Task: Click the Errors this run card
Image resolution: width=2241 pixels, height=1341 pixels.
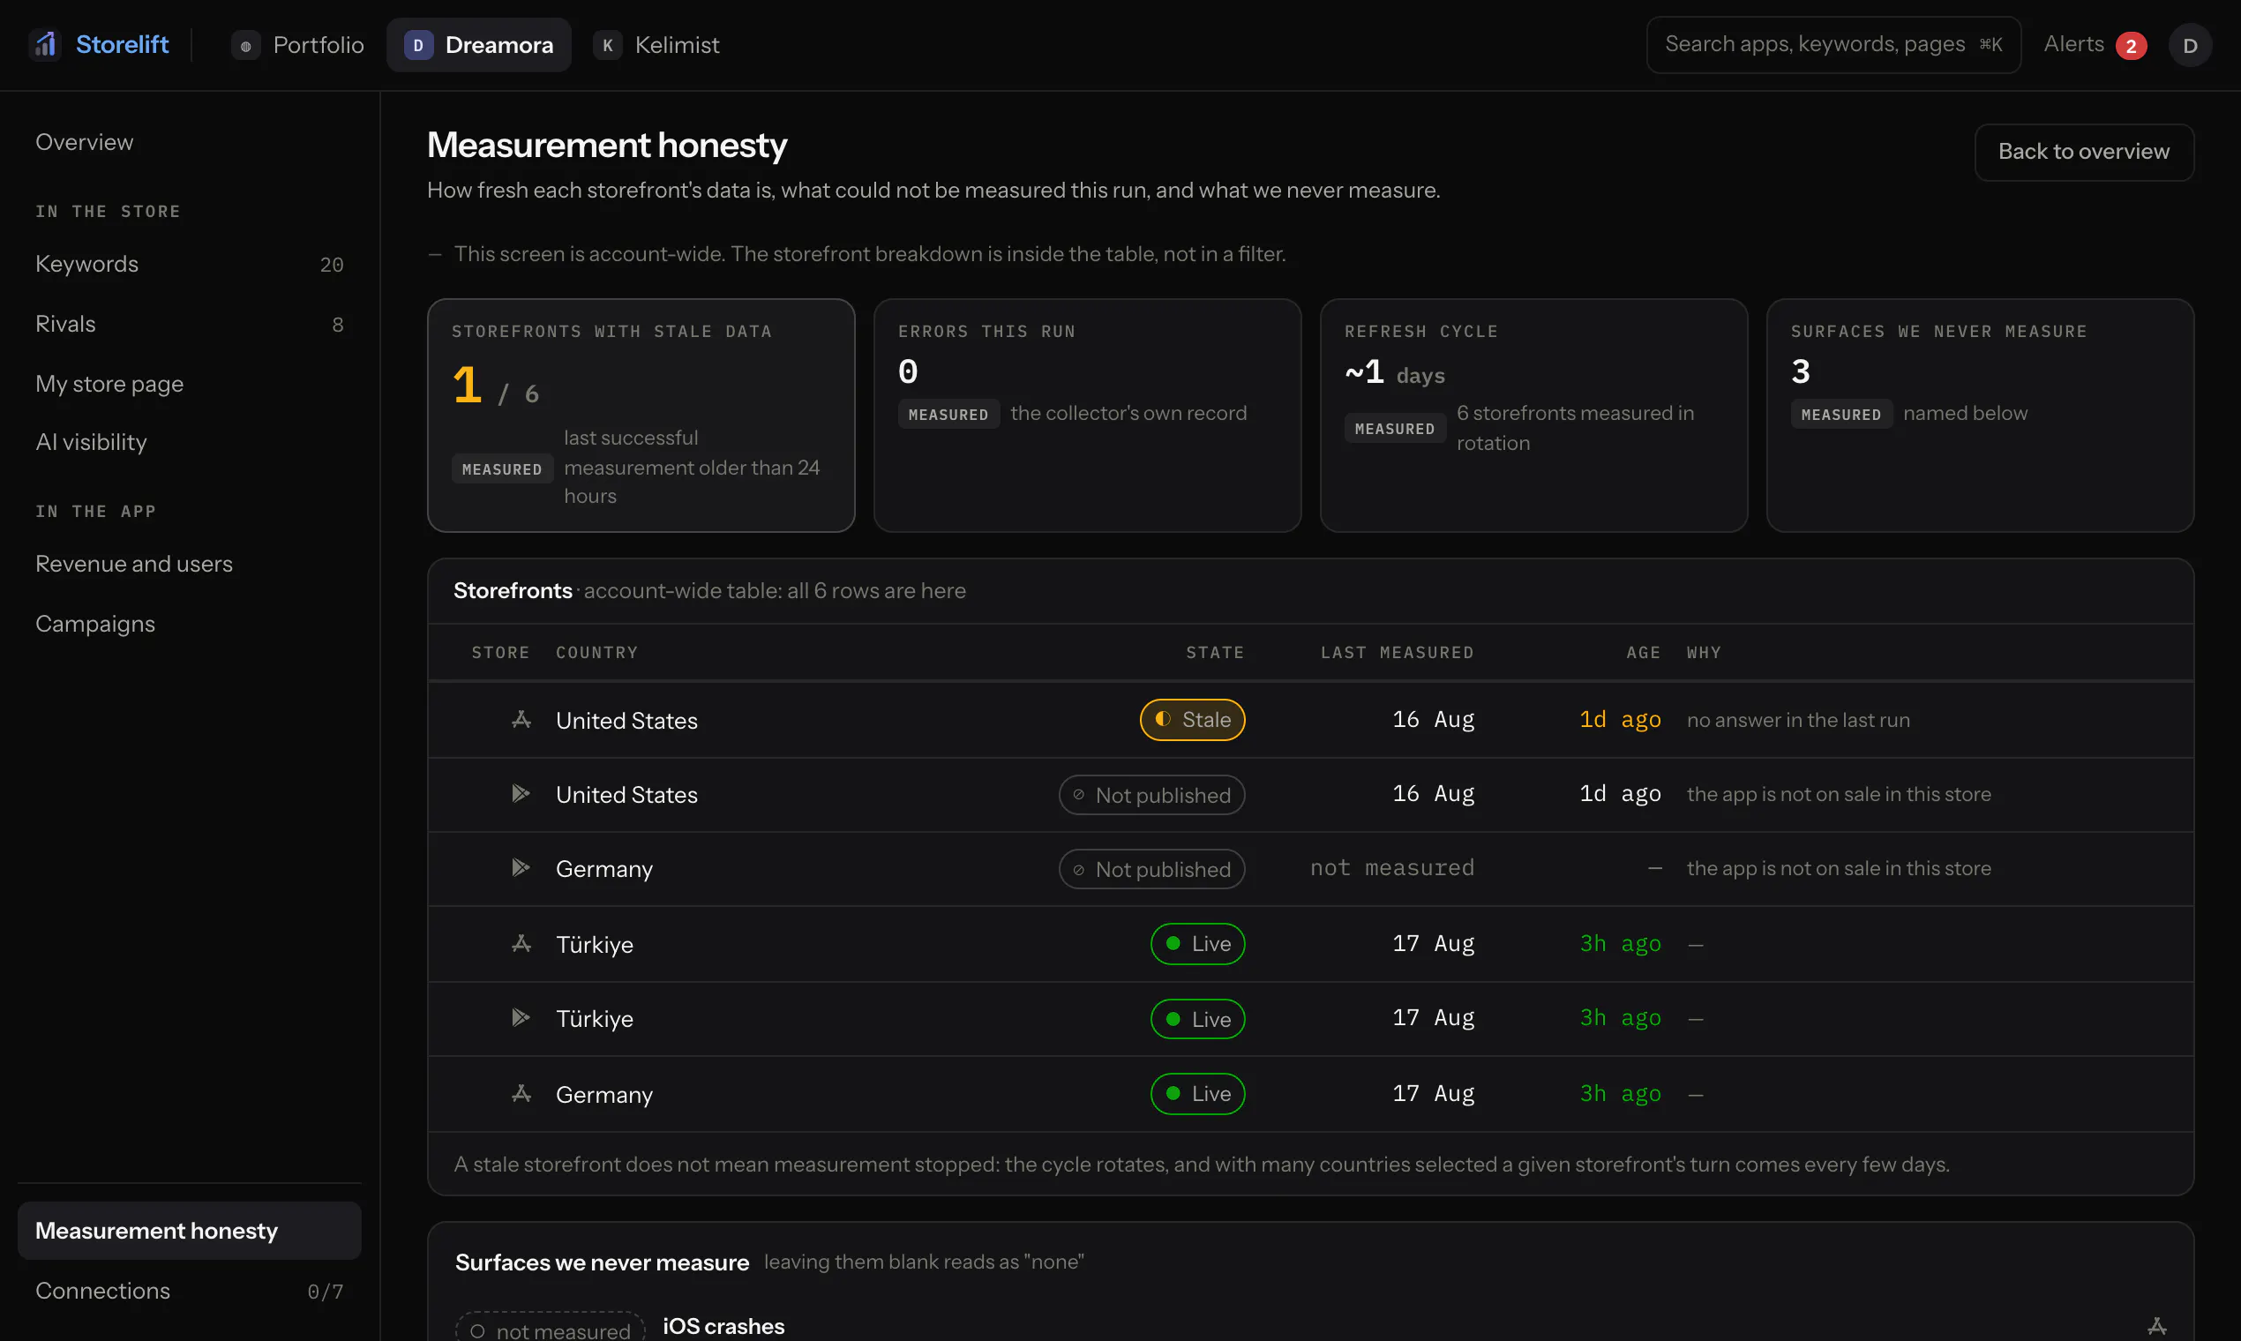Action: click(x=1087, y=416)
